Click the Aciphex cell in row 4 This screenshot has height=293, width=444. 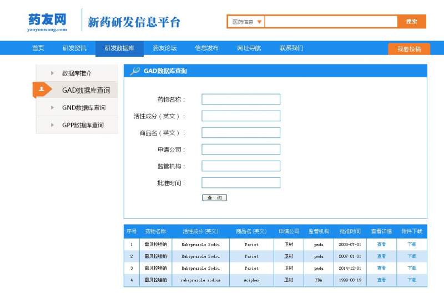pyautogui.click(x=251, y=280)
